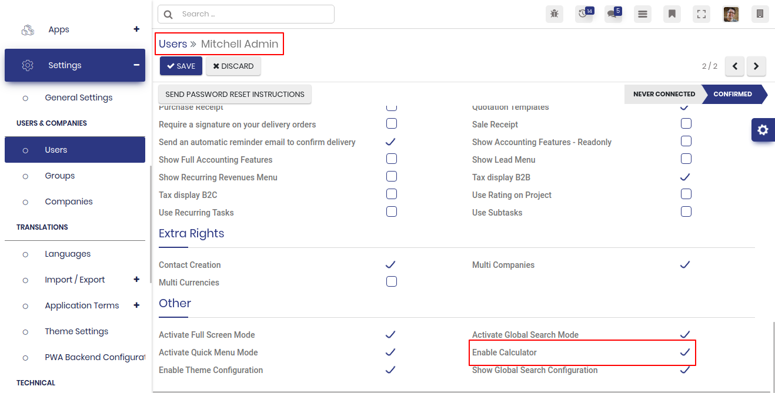Click Mitchell Admin user avatar
The image size is (775, 393).
point(731,14)
